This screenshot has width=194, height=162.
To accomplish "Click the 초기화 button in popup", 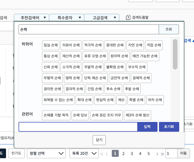I will coord(169,127).
